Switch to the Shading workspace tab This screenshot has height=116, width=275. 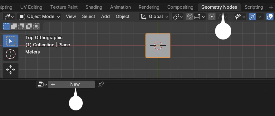pos(94,7)
